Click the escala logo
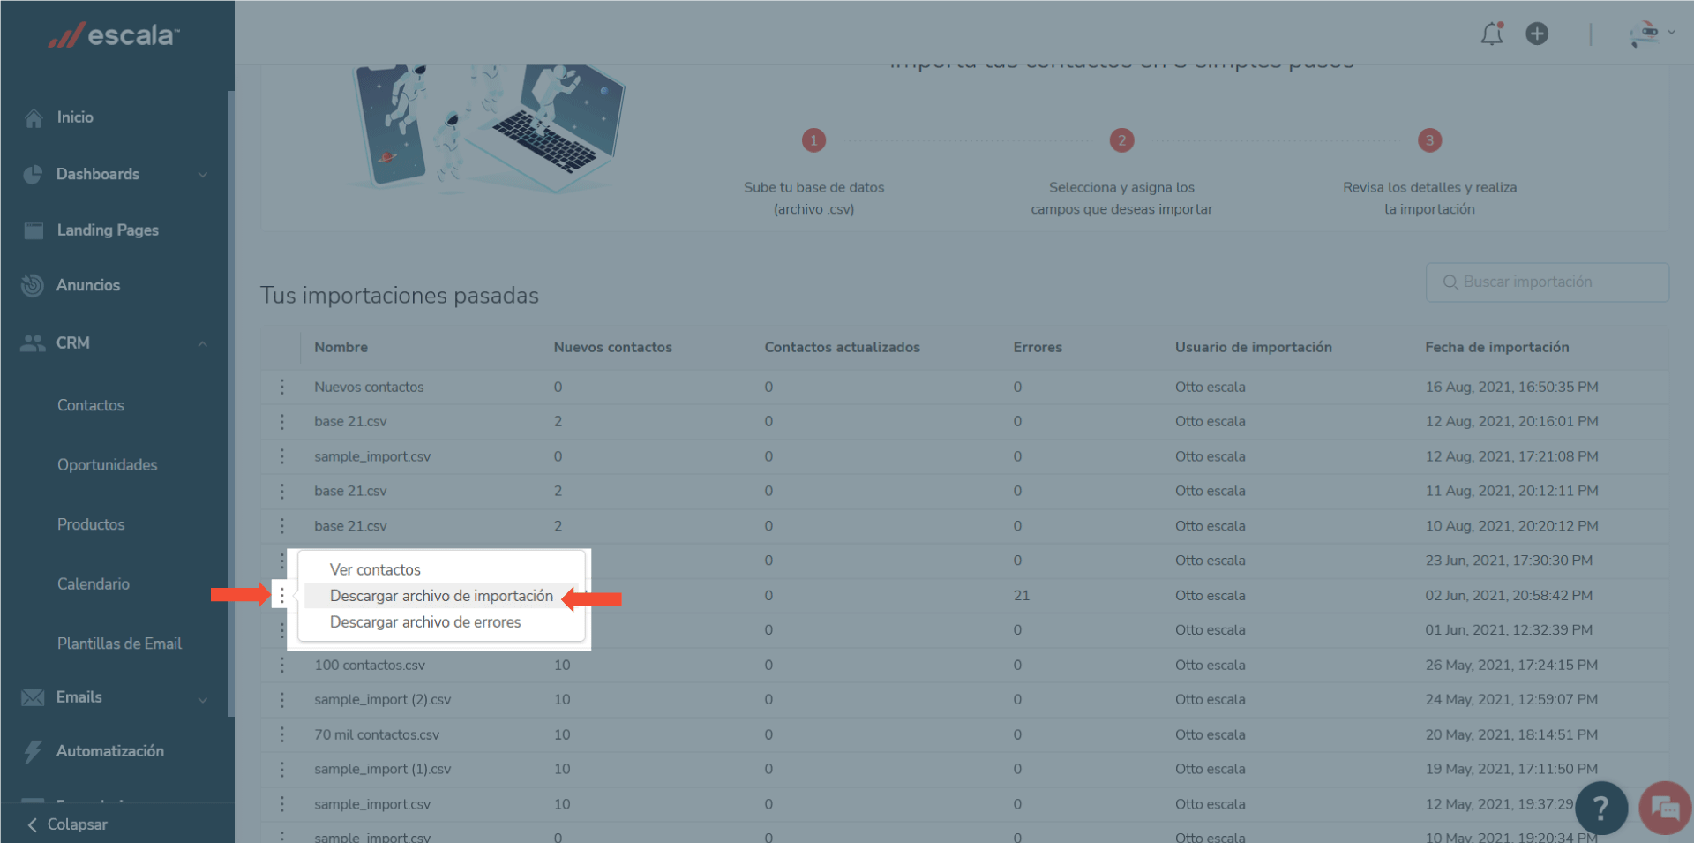The image size is (1694, 843). [115, 34]
